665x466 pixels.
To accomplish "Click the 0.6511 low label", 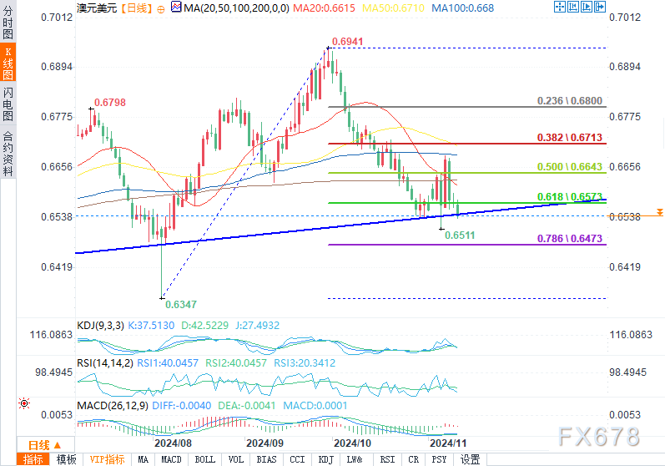I will click(x=460, y=236).
